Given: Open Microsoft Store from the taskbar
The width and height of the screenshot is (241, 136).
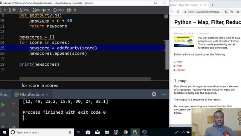Looking at the screenshot, I should (88, 132).
